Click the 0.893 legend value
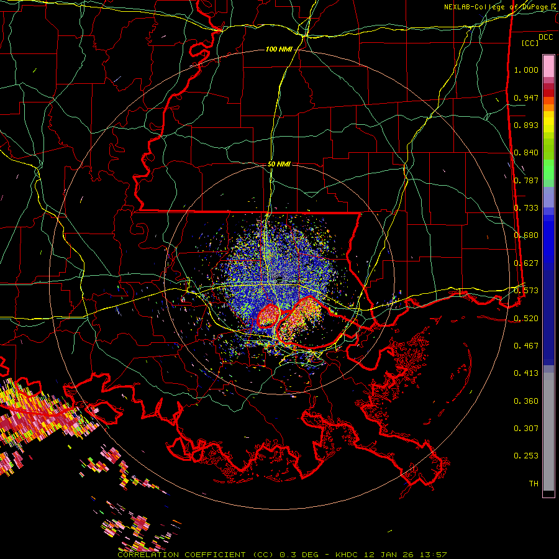Image resolution: width=559 pixels, height=559 pixels. (x=526, y=125)
